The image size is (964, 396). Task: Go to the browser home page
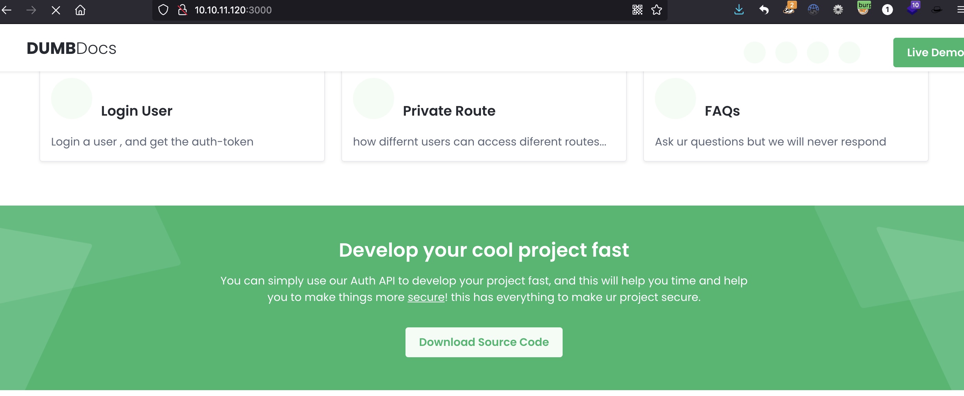pyautogui.click(x=80, y=10)
